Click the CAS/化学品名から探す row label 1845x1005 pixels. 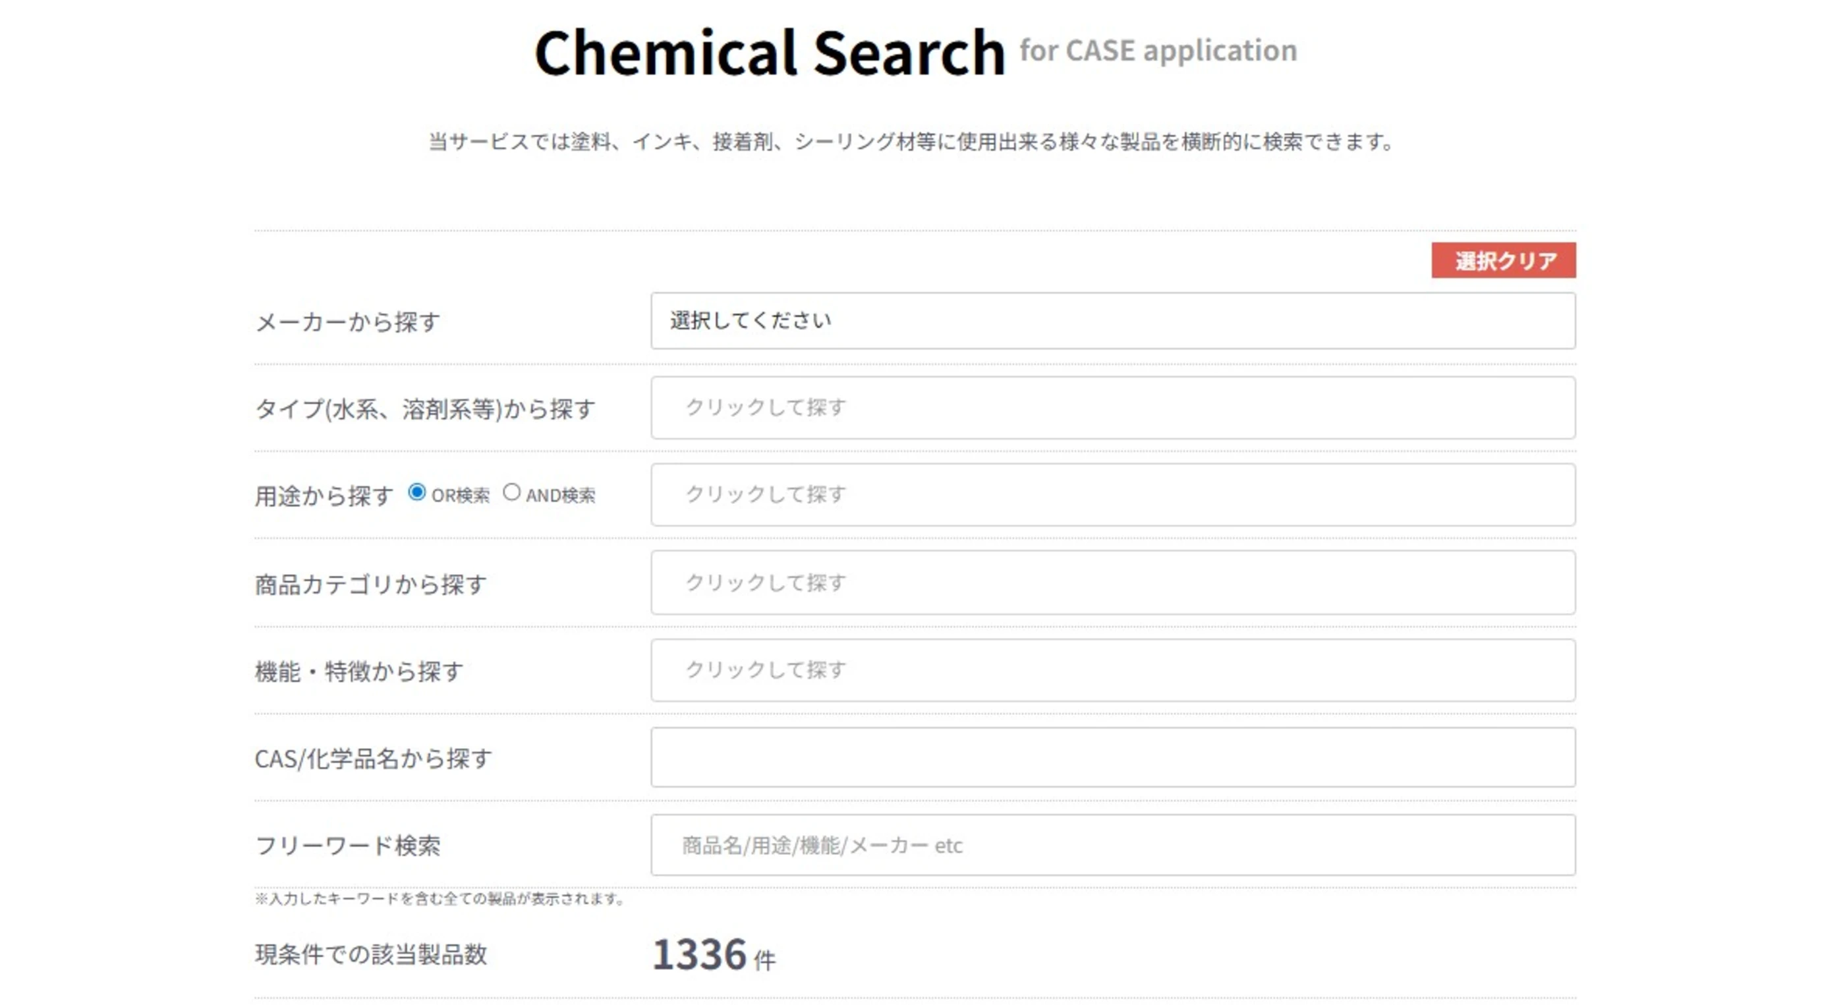click(x=373, y=759)
